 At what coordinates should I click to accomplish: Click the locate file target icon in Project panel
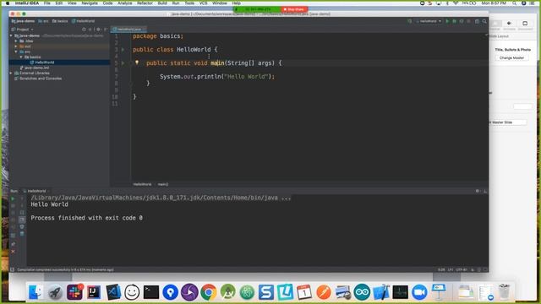(84, 30)
